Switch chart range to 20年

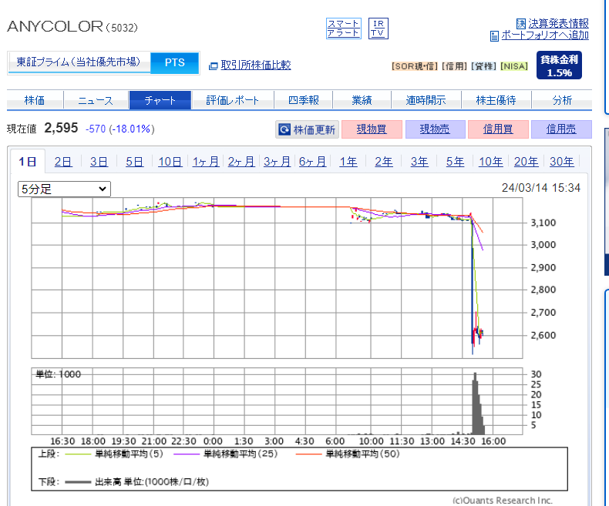[x=527, y=162]
